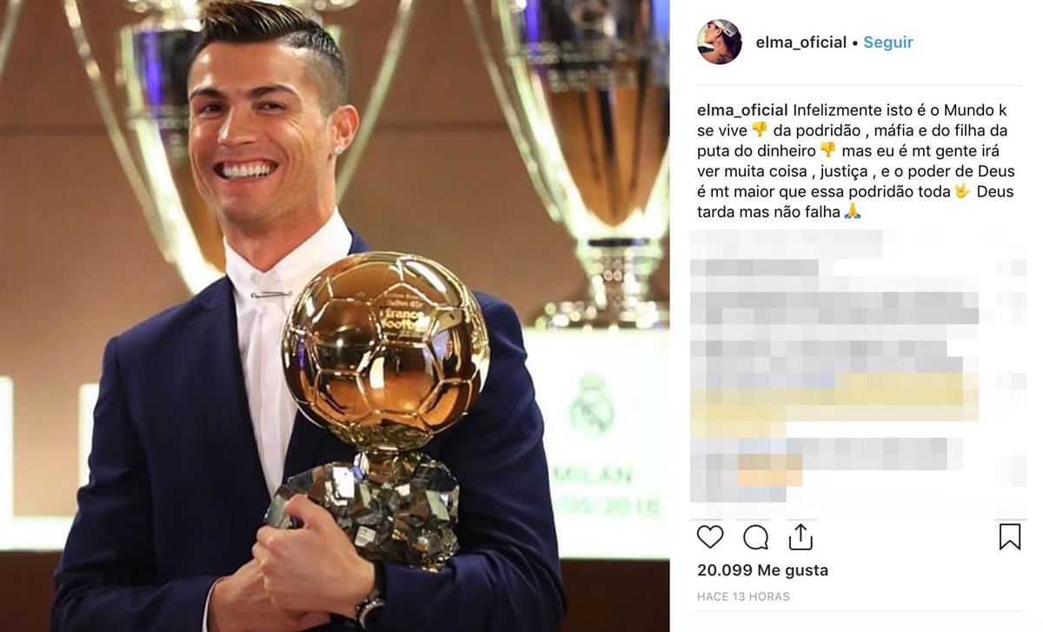Click the Real Madrid crest in background
The width and height of the screenshot is (1043, 632).
[x=591, y=405]
